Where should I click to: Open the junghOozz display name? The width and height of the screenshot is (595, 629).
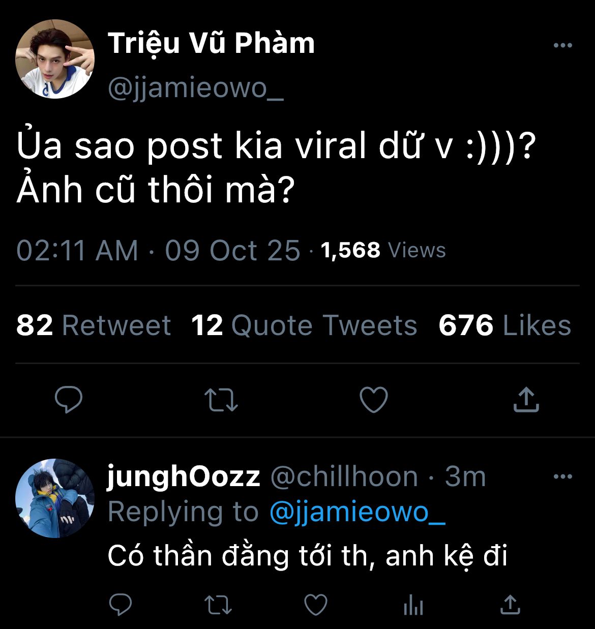point(184,476)
